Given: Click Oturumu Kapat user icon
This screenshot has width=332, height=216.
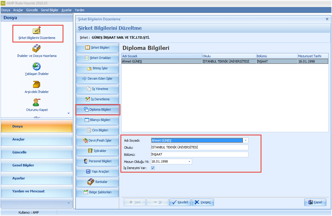Looking at the screenshot, I should point(37,102).
